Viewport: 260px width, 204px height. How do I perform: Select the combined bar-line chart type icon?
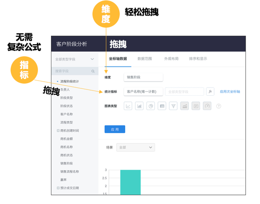pos(185,106)
